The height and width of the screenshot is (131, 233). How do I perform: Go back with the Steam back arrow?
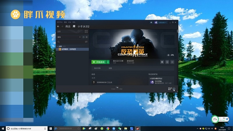[58, 26]
